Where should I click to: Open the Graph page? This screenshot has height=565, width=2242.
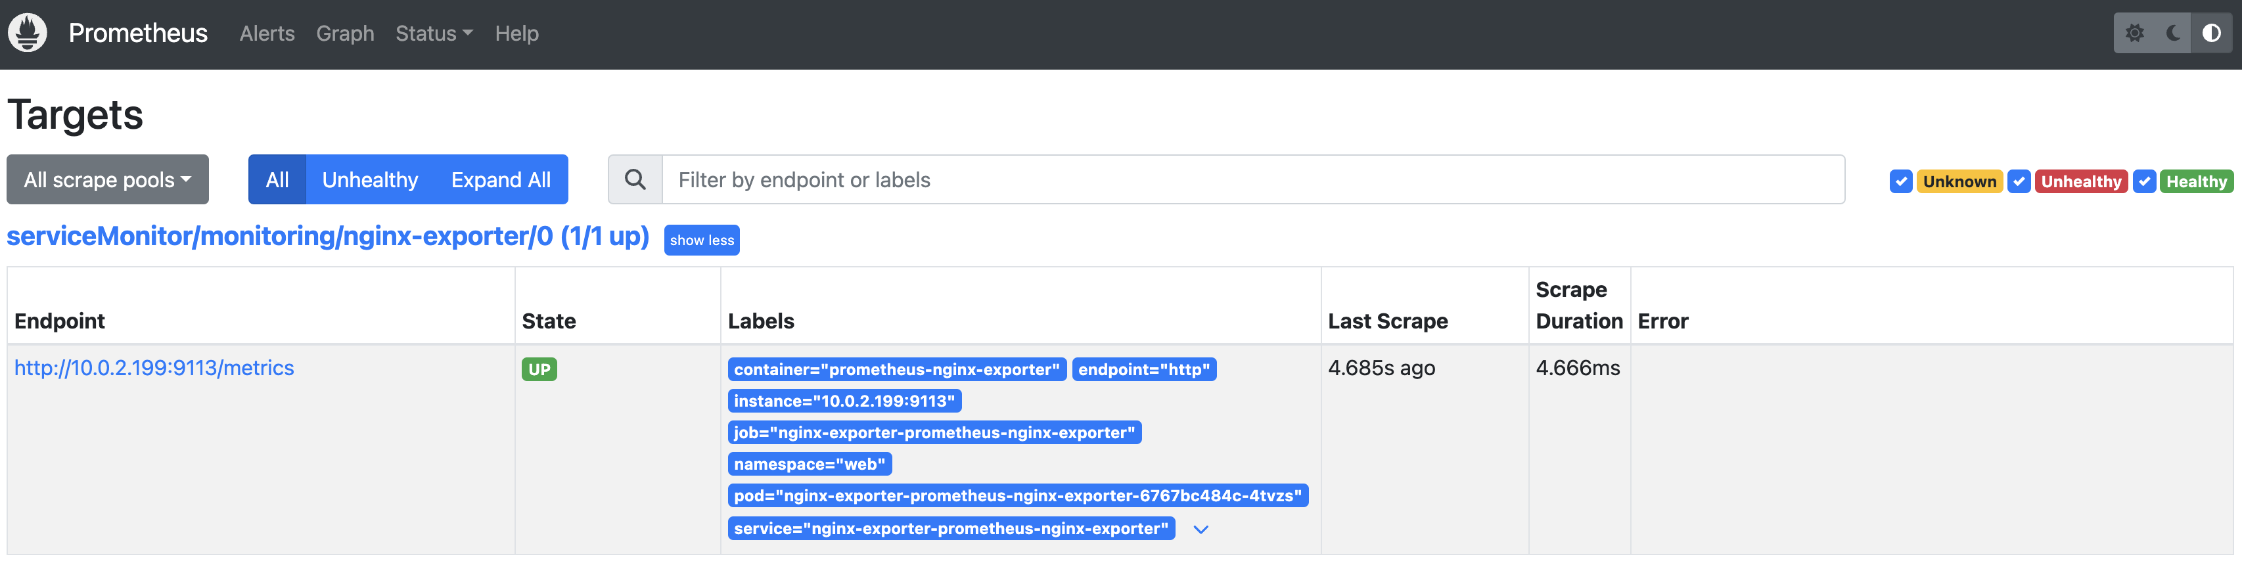click(345, 33)
